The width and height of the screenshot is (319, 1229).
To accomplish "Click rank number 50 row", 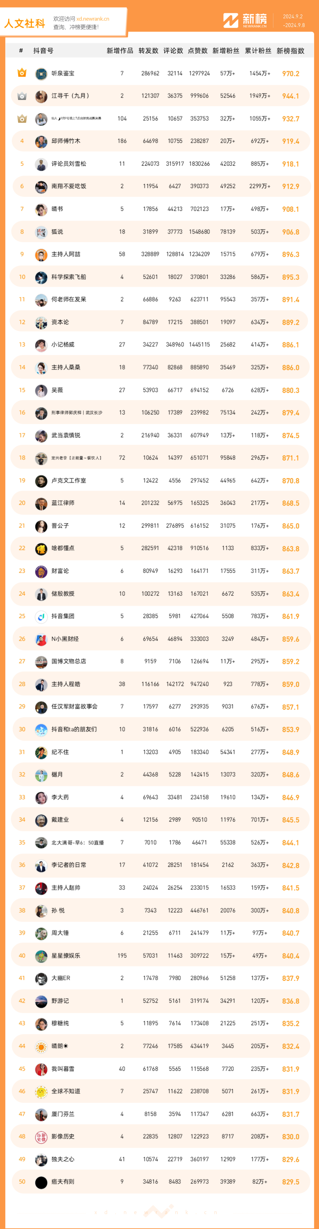I will (x=160, y=1182).
